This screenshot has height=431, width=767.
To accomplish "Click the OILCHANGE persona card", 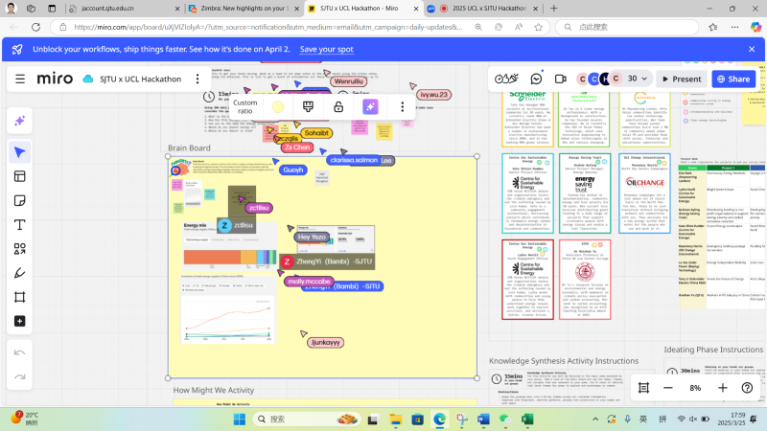I will pyautogui.click(x=644, y=193).
